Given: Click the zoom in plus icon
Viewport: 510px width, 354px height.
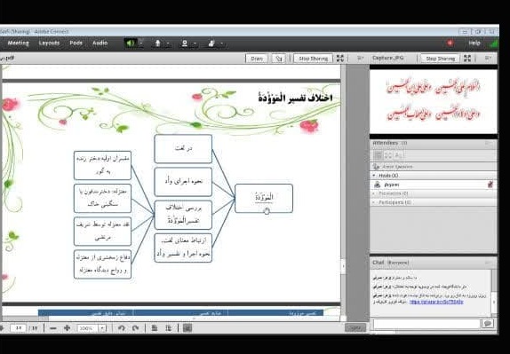Looking at the screenshot, I should click(x=67, y=328).
